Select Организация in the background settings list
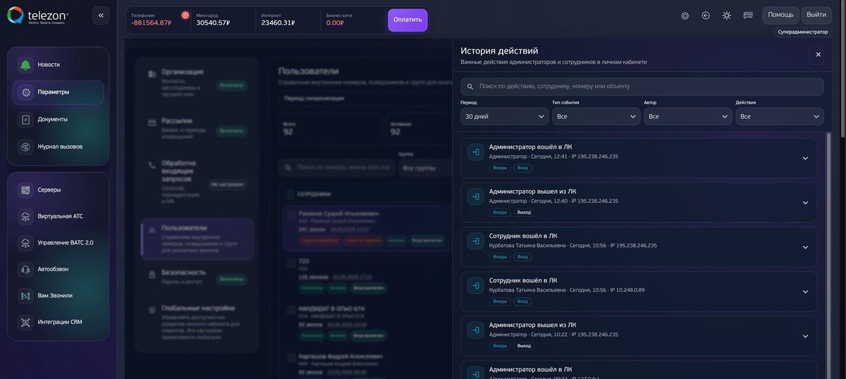 (x=197, y=82)
